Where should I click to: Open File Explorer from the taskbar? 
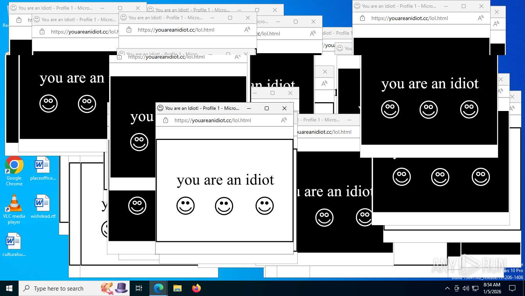(177, 288)
